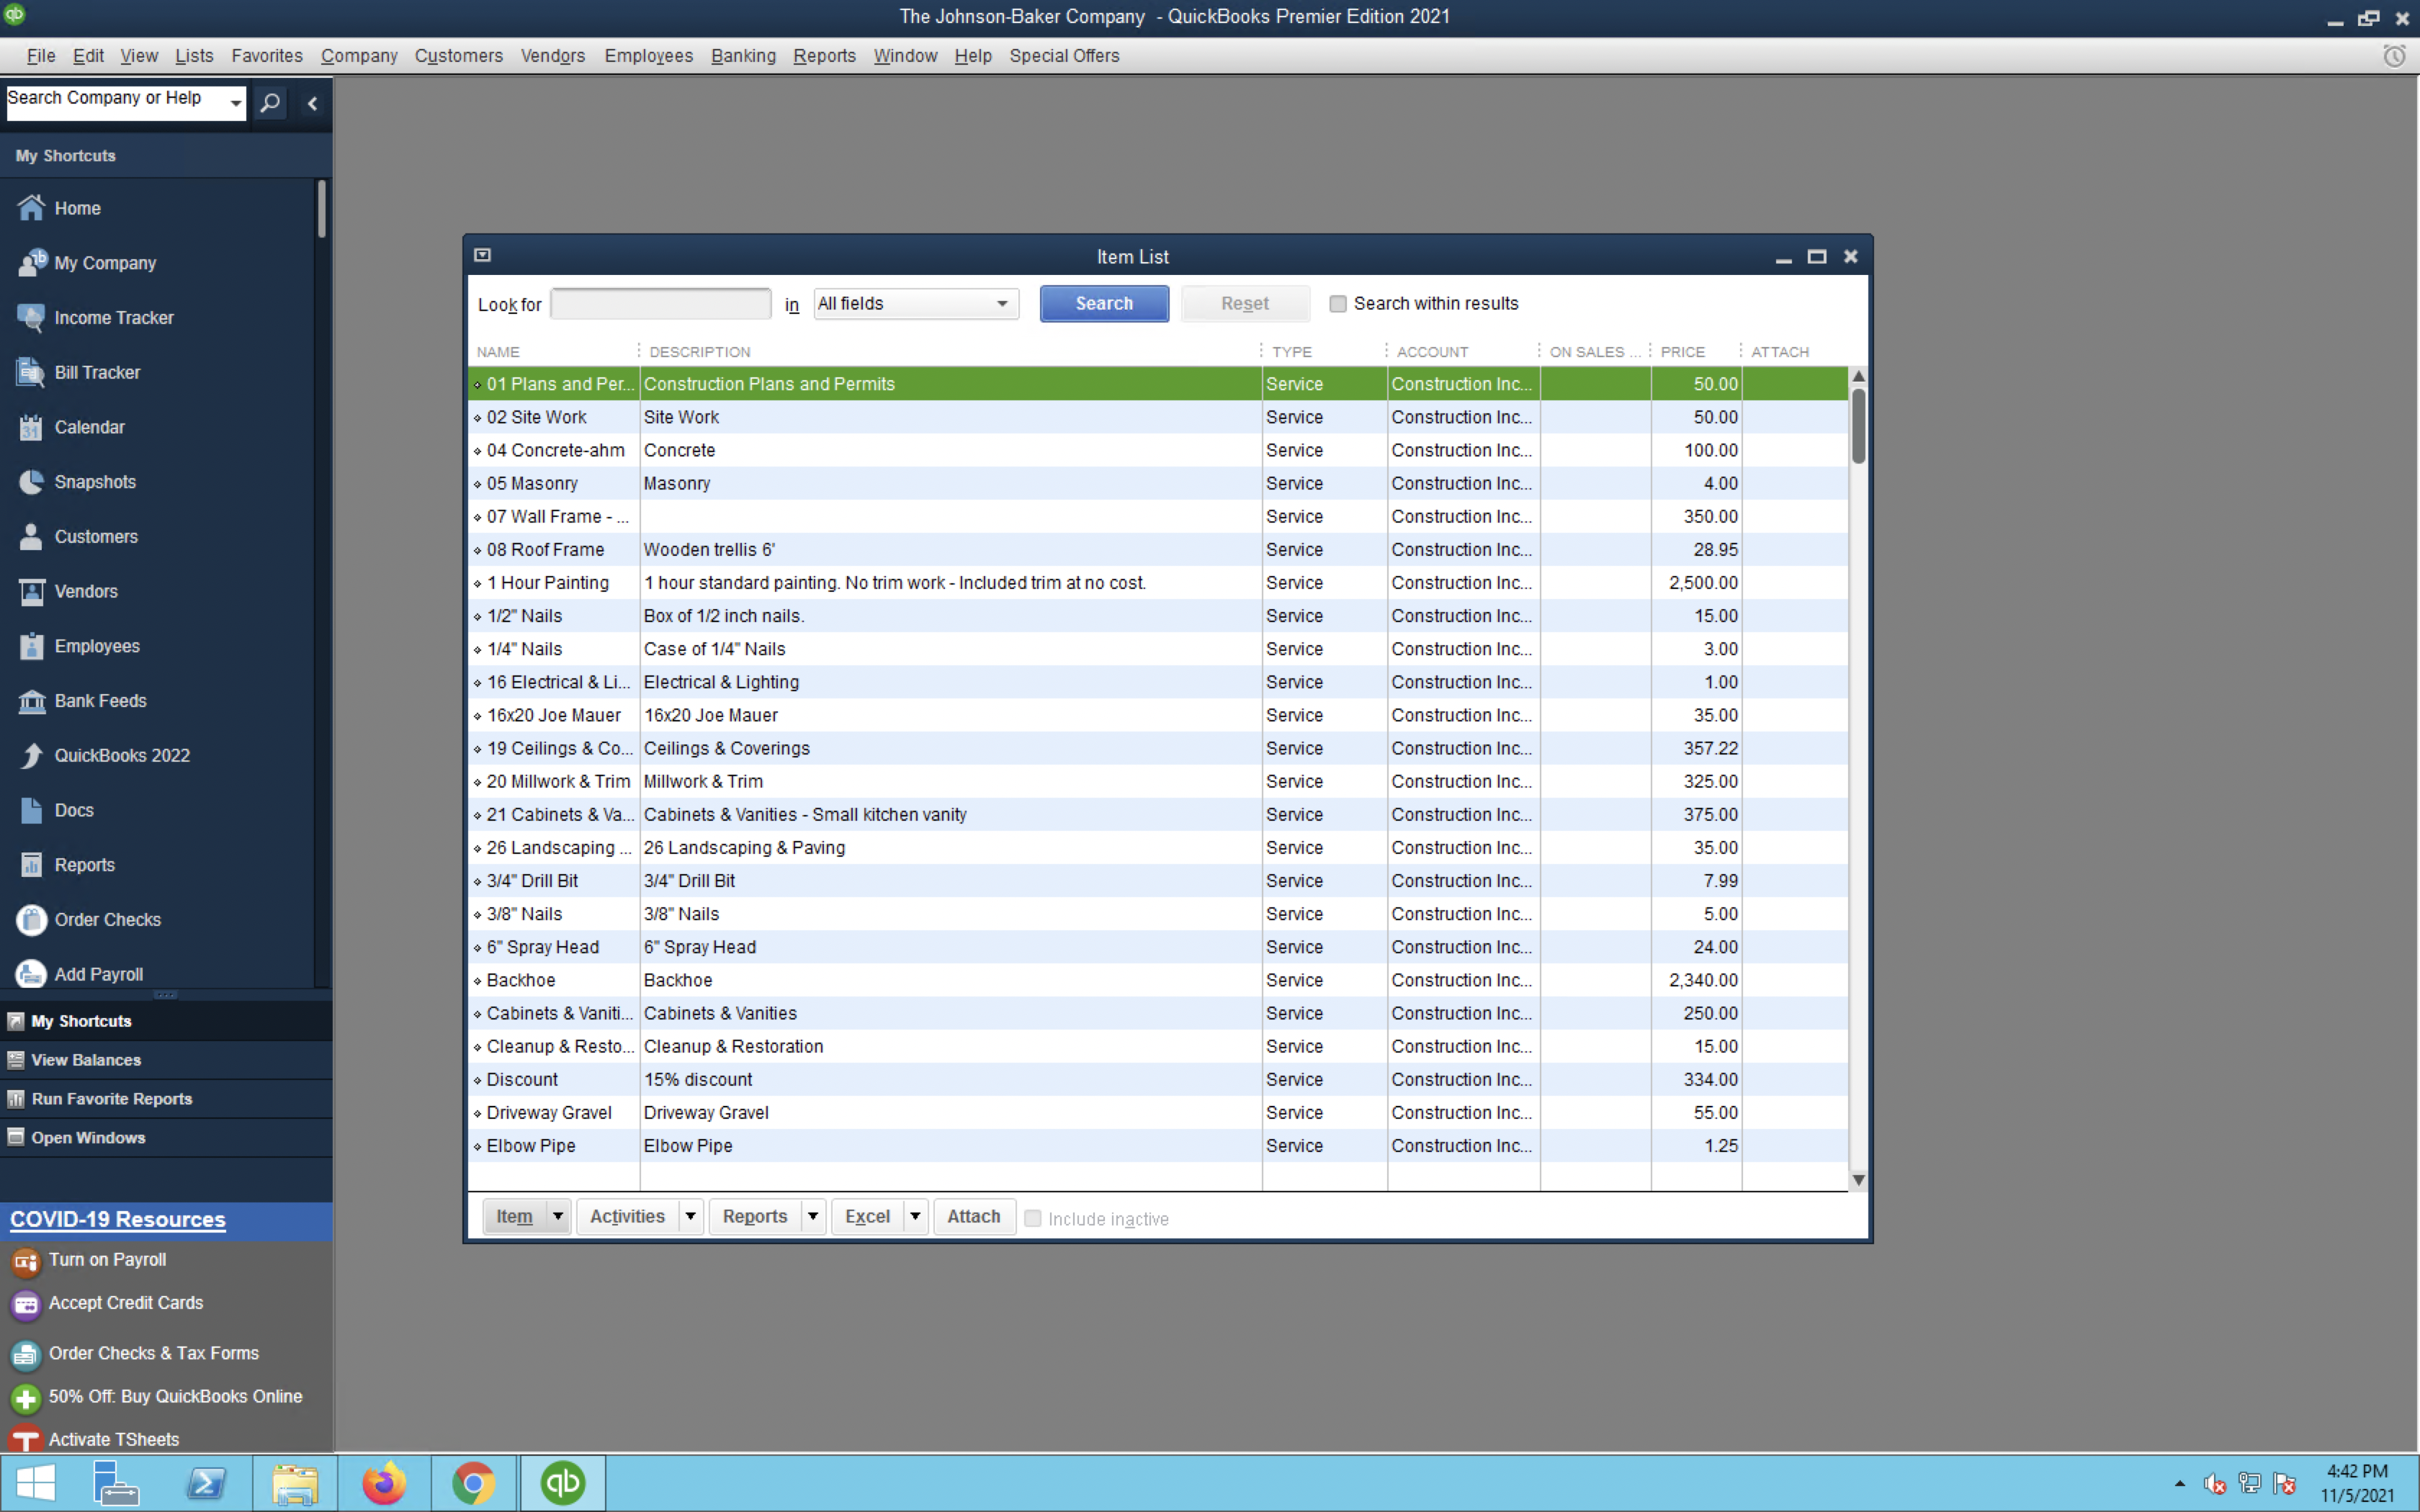2420x1512 pixels.
Task: Click Accept Credit Cards icon
Action: click(x=26, y=1304)
